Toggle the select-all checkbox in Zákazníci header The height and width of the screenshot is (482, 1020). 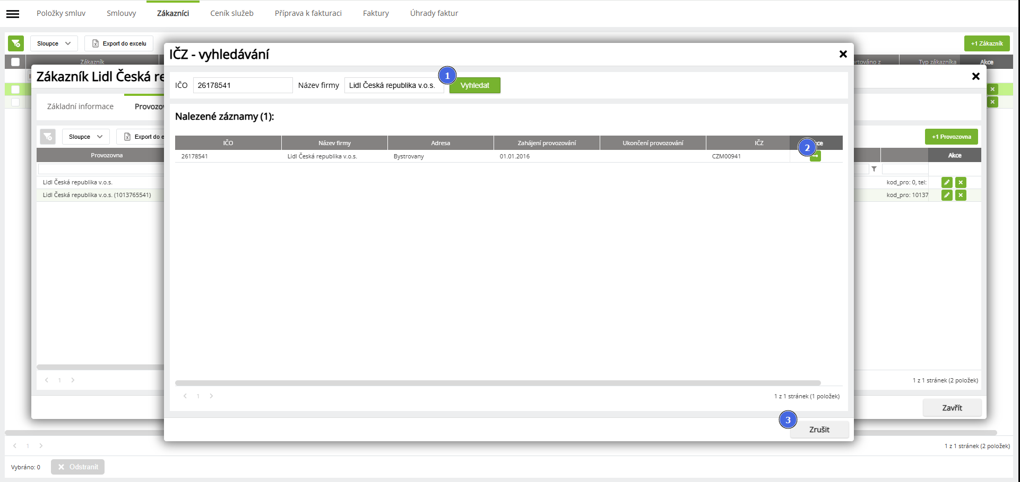coord(15,62)
